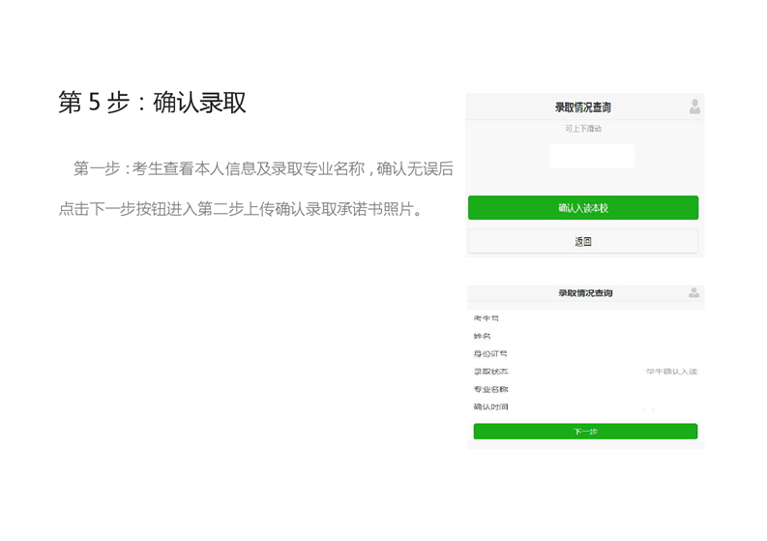Click the 返回 button
The image size is (767, 541).
tap(582, 242)
